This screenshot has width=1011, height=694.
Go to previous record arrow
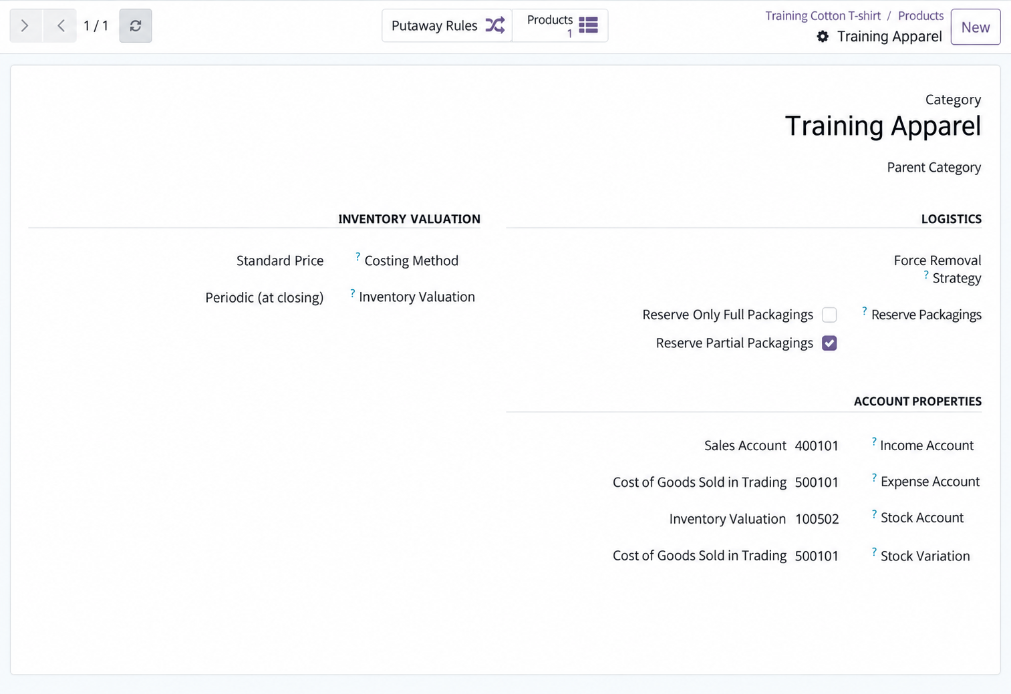(60, 26)
